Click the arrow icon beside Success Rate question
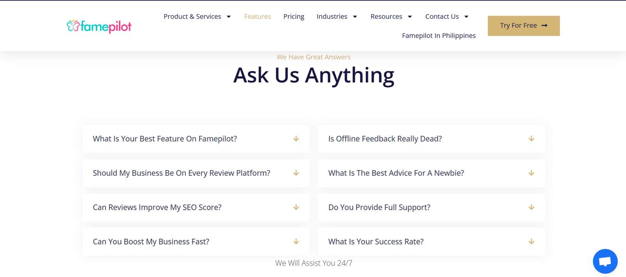This screenshot has width=626, height=277. tap(531, 242)
